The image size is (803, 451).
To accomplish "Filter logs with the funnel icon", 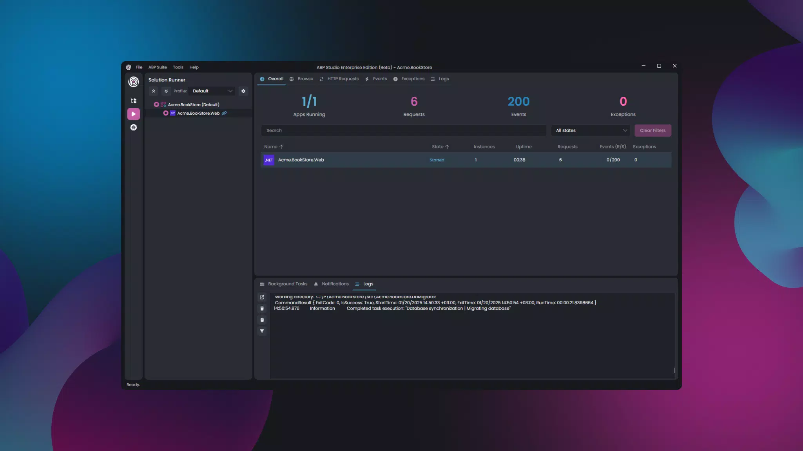I will tap(262, 331).
